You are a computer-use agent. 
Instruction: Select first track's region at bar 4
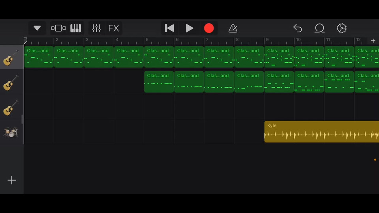[x=129, y=57]
